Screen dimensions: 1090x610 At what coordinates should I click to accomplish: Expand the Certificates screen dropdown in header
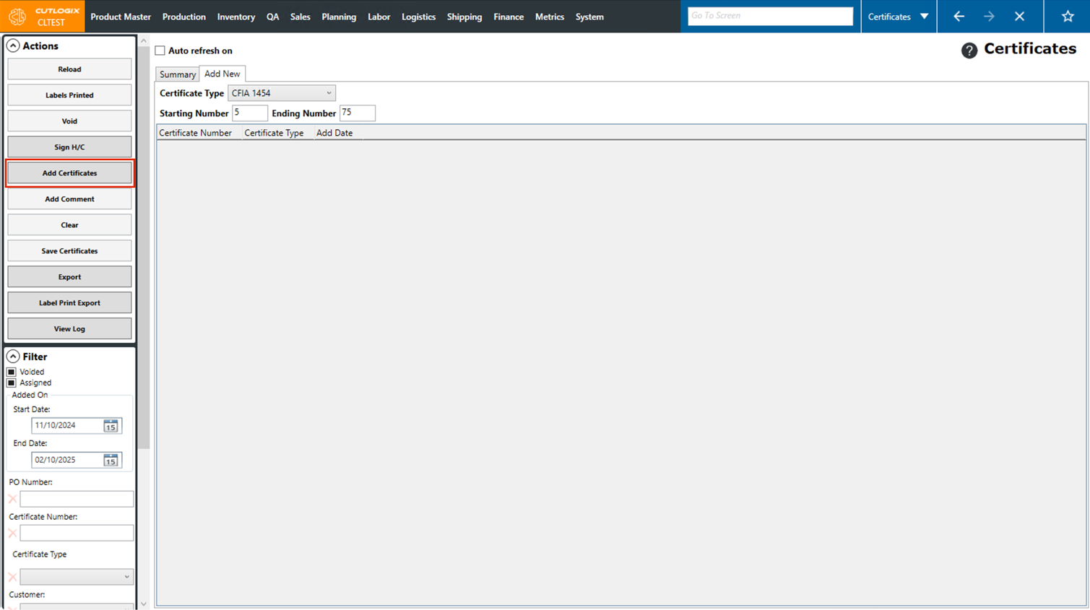pos(924,16)
